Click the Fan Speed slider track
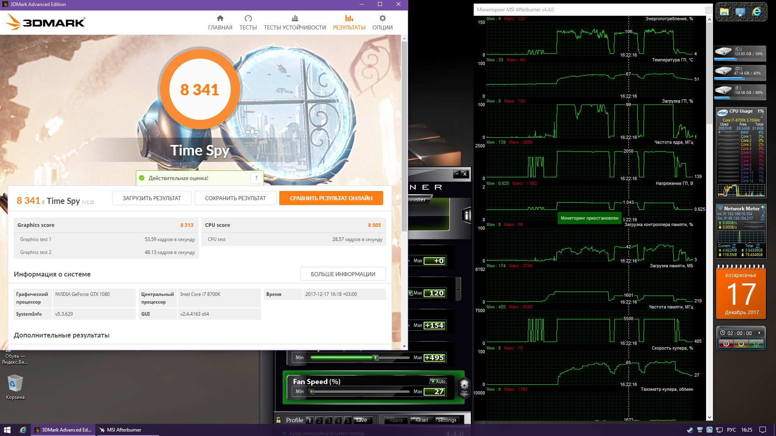The height and width of the screenshot is (436, 776). [x=360, y=392]
